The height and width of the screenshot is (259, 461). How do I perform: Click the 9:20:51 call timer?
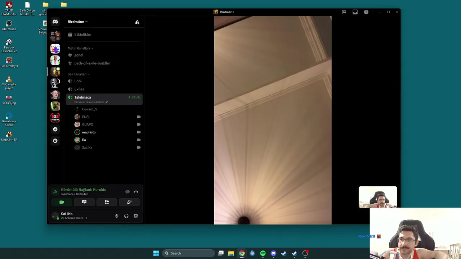click(134, 97)
